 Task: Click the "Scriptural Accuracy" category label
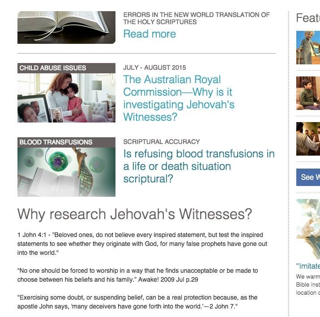click(162, 142)
